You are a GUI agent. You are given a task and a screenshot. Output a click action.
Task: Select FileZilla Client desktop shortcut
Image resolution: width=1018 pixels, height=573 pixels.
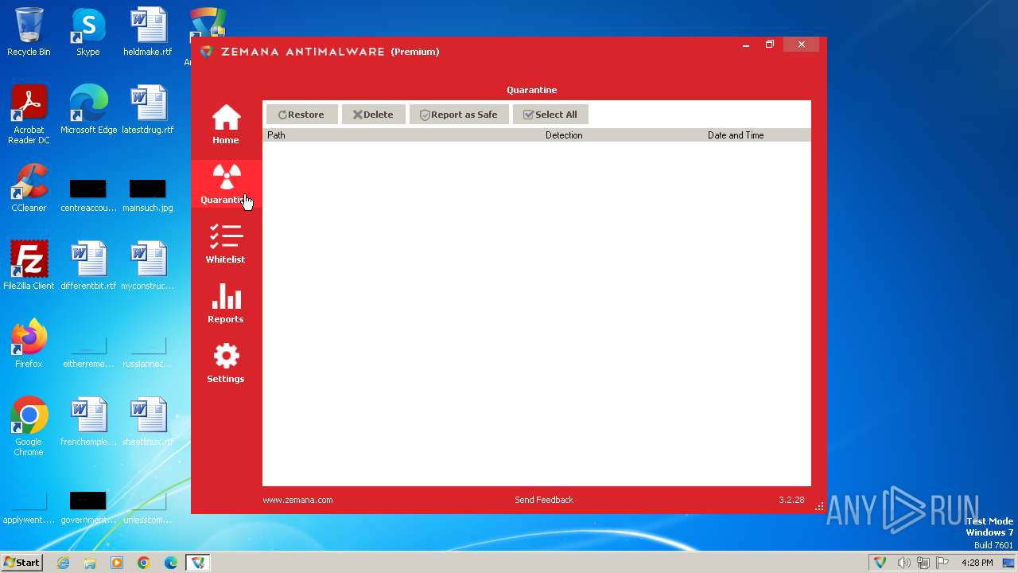pyautogui.click(x=29, y=266)
